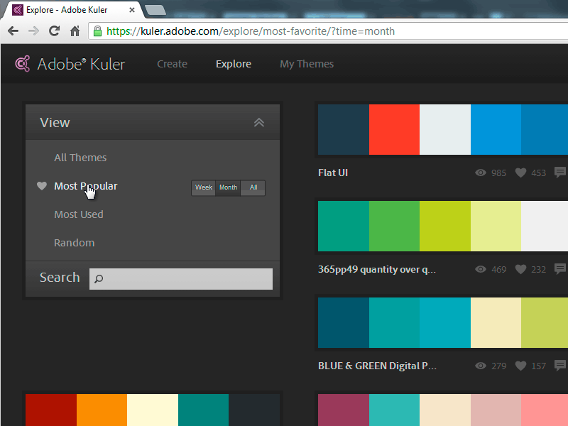Viewport: 568px width, 426px height.
Task: Click the 279 views count
Action: click(499, 366)
